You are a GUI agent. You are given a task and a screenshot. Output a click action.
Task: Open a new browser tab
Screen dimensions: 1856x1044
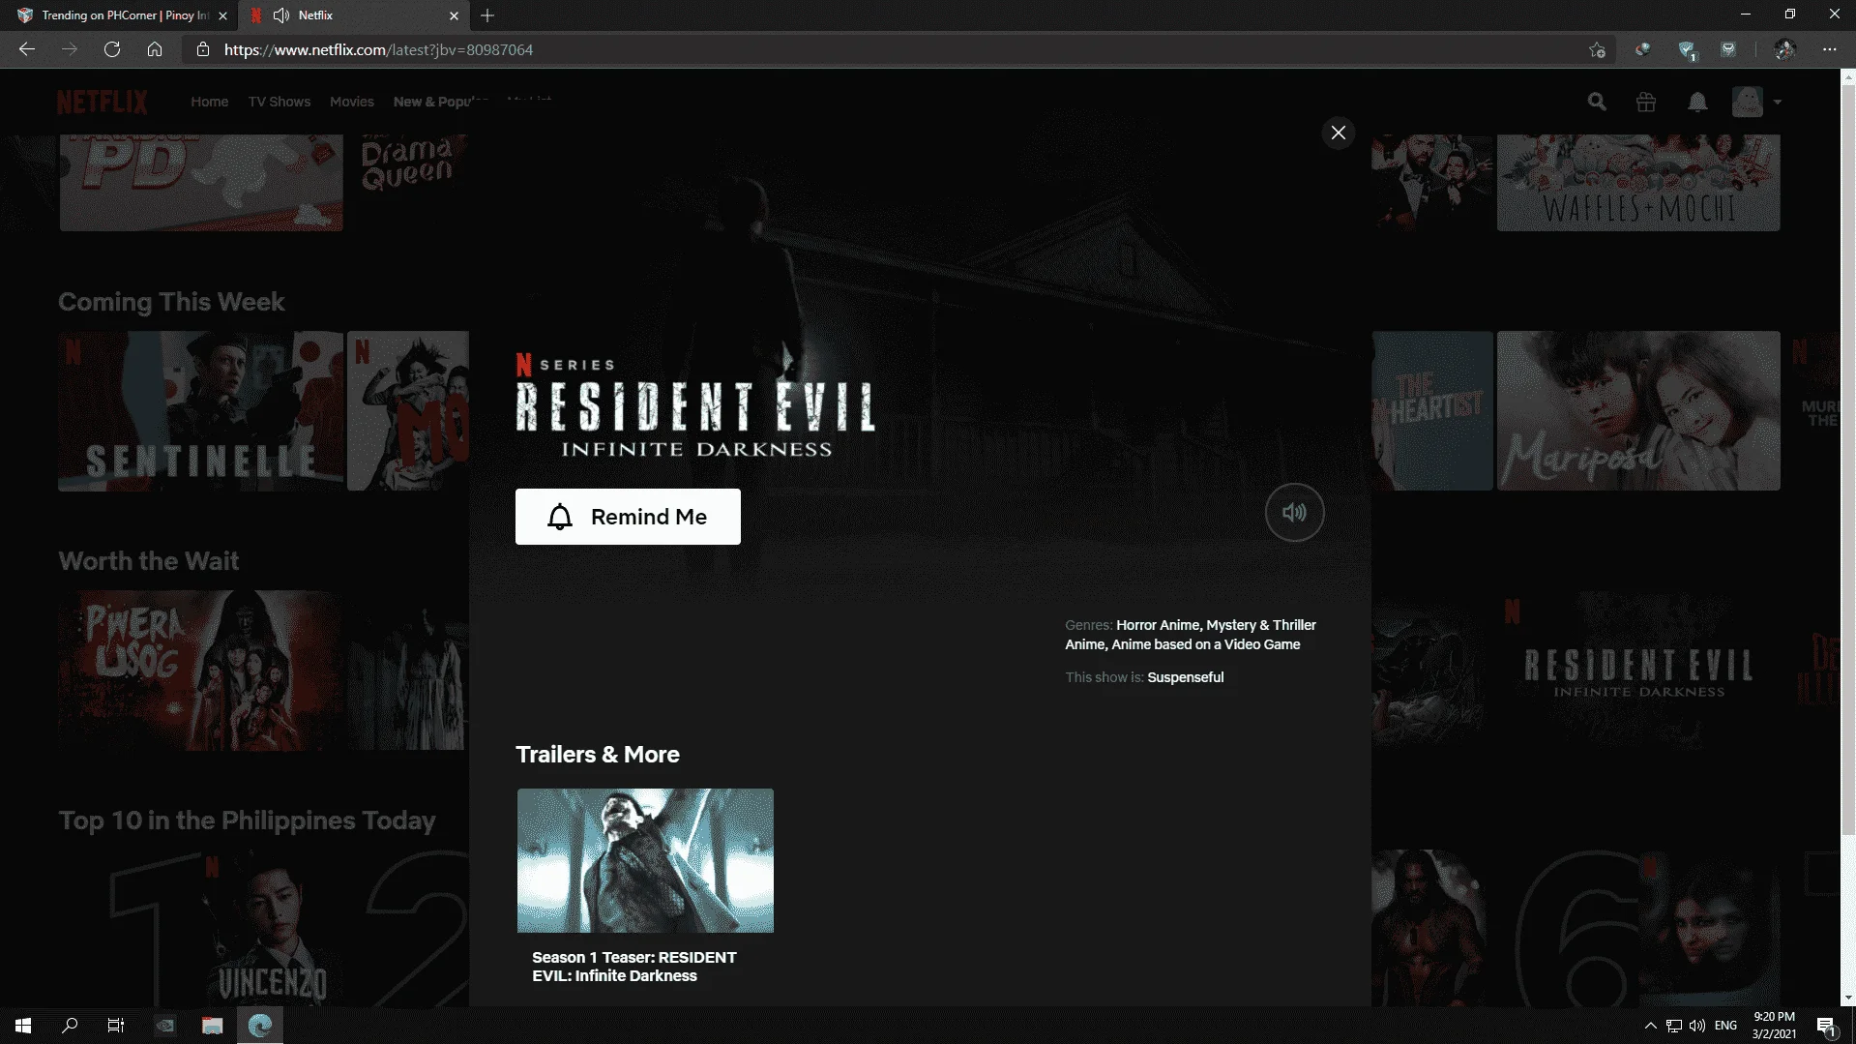point(487,15)
